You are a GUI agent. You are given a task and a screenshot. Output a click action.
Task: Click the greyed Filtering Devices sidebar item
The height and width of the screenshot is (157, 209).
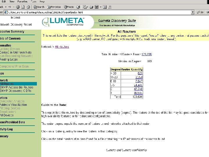[10, 108]
